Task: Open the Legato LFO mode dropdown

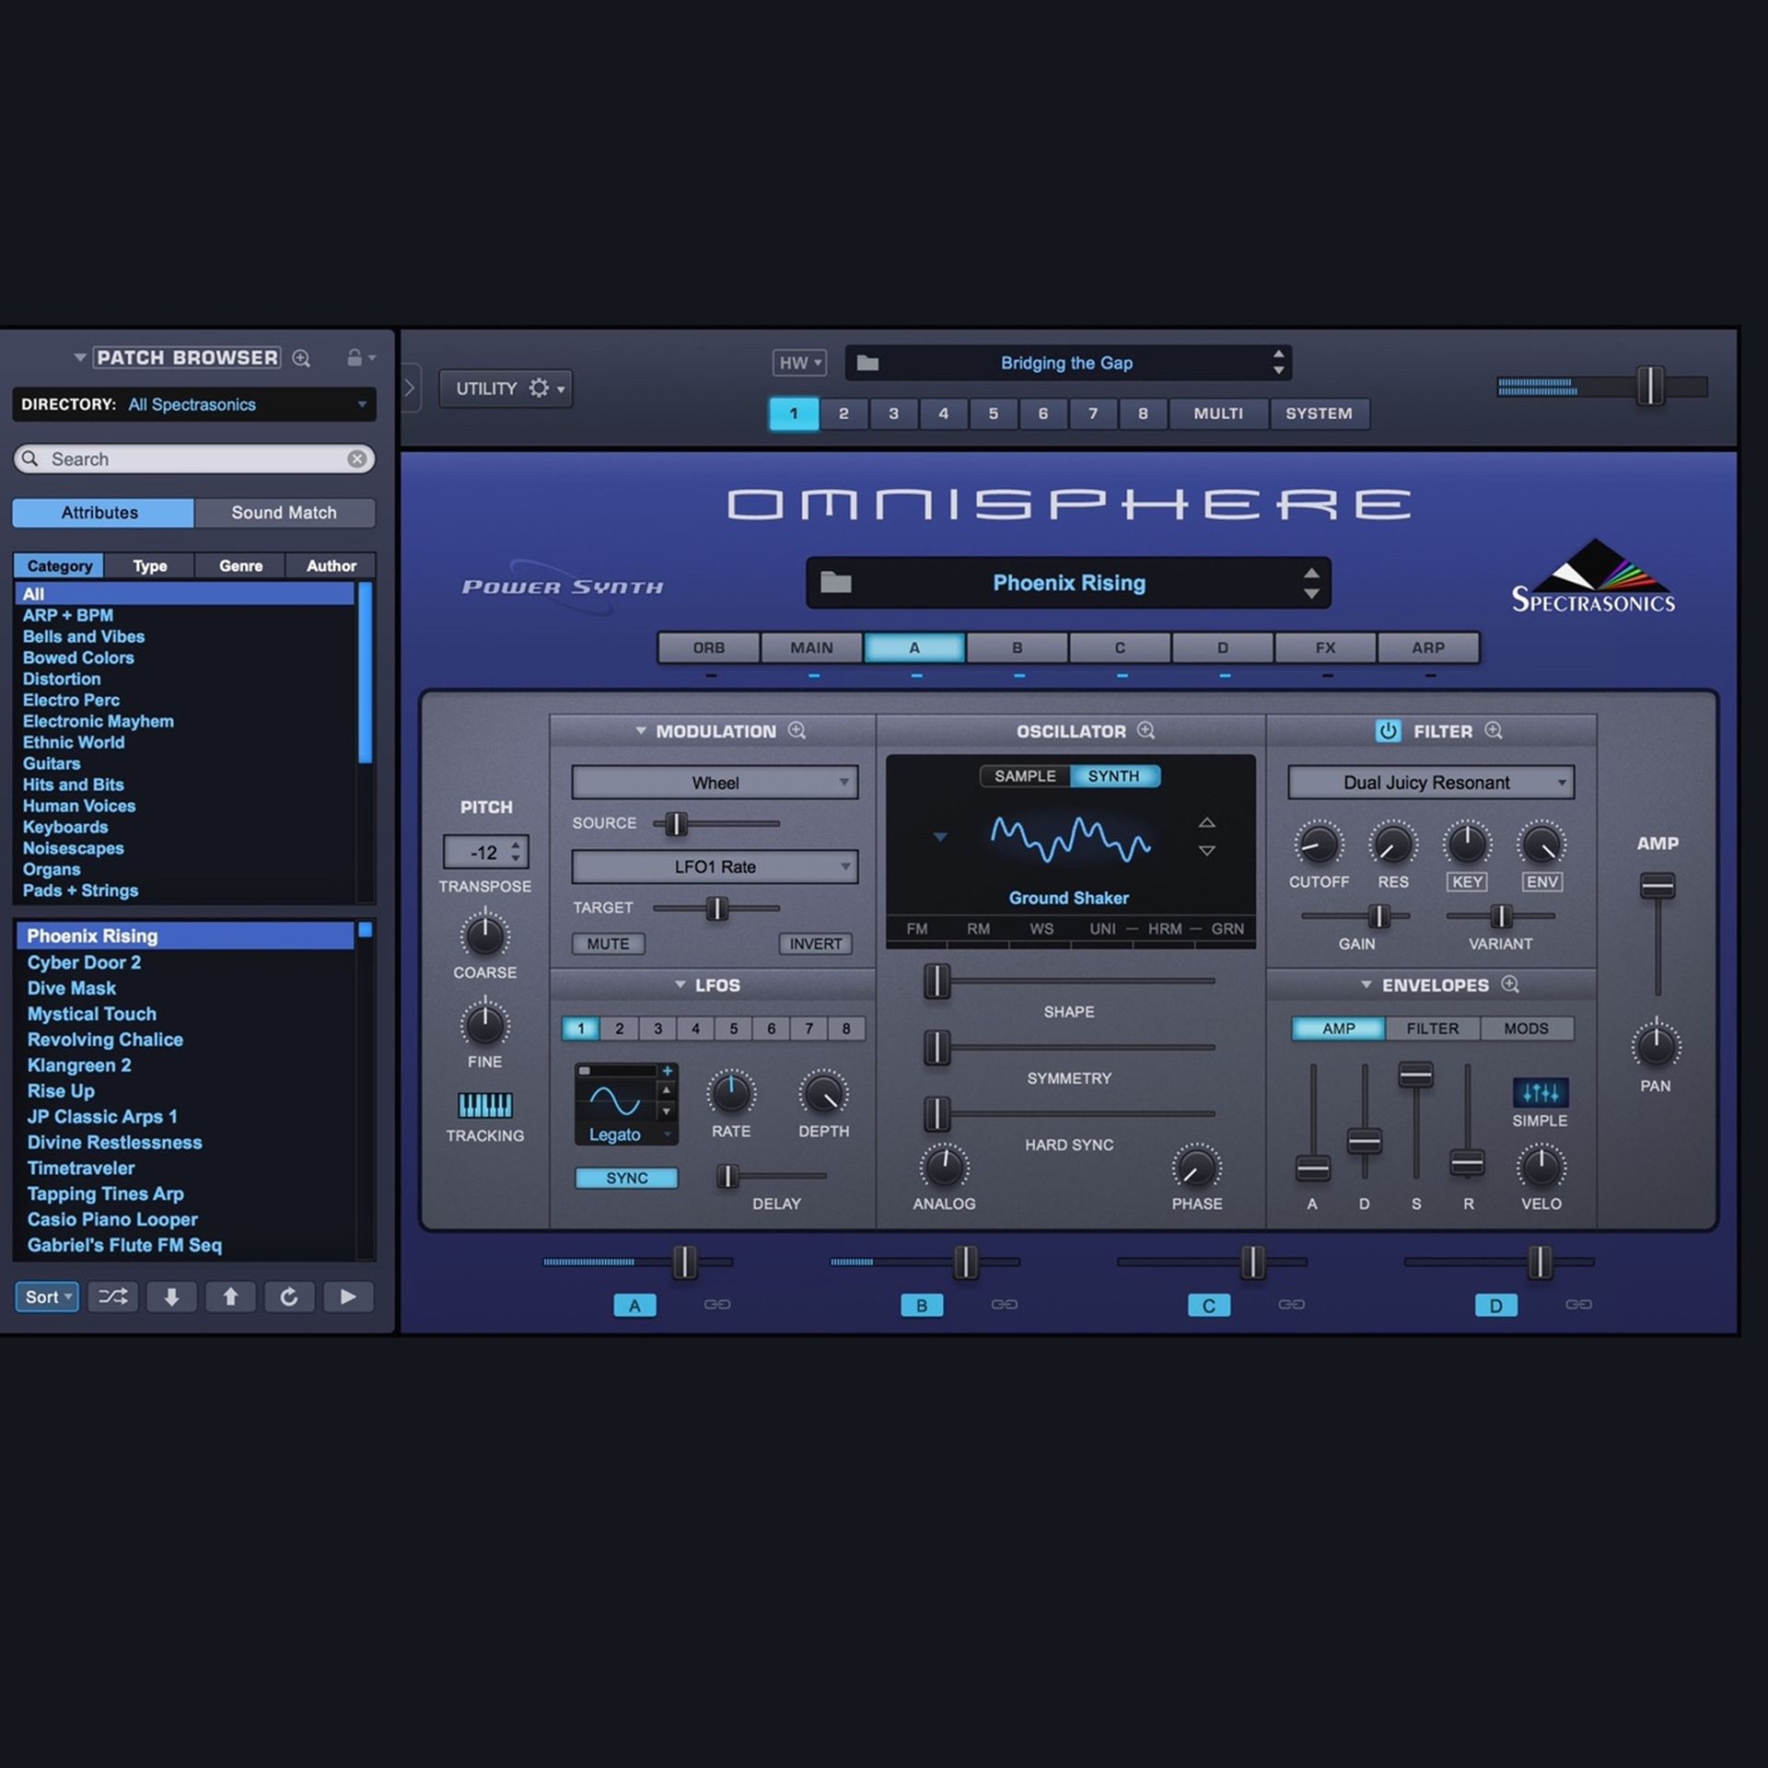Action: coord(627,1134)
